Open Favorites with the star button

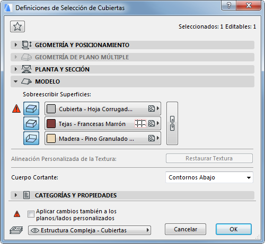pos(17,26)
